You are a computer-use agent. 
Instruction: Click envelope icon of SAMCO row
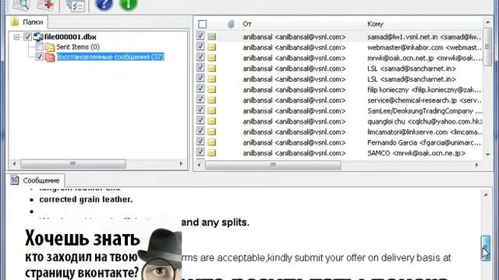211,152
